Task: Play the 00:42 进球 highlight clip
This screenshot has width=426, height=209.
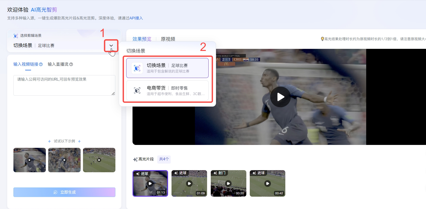Action: pyautogui.click(x=267, y=184)
